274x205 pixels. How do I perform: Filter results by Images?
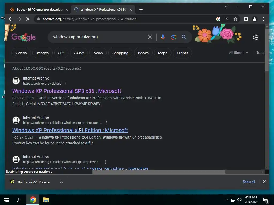pyautogui.click(x=43, y=53)
